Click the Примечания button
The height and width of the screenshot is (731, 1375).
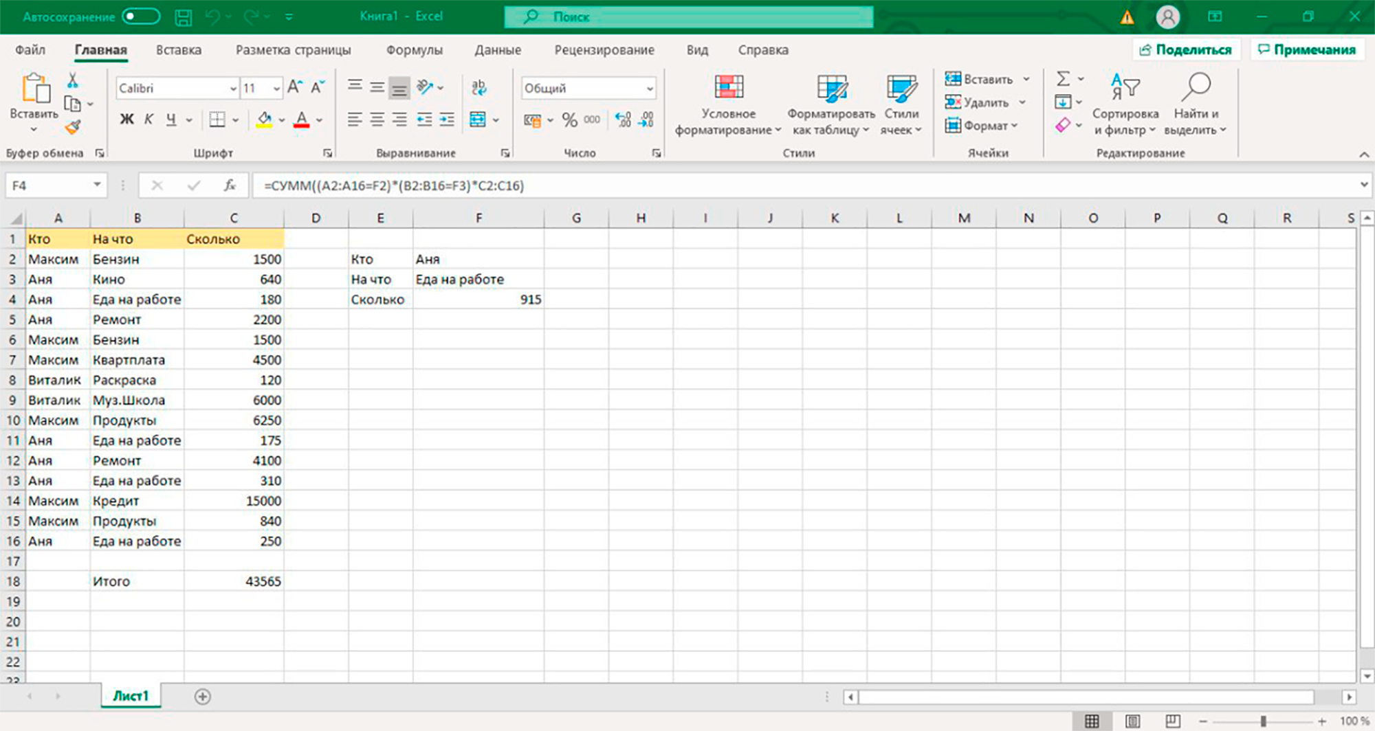(1306, 49)
